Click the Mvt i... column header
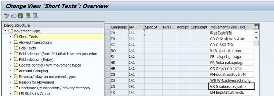Image resolution: width=274 pixels, height=96 pixels. 169,27
